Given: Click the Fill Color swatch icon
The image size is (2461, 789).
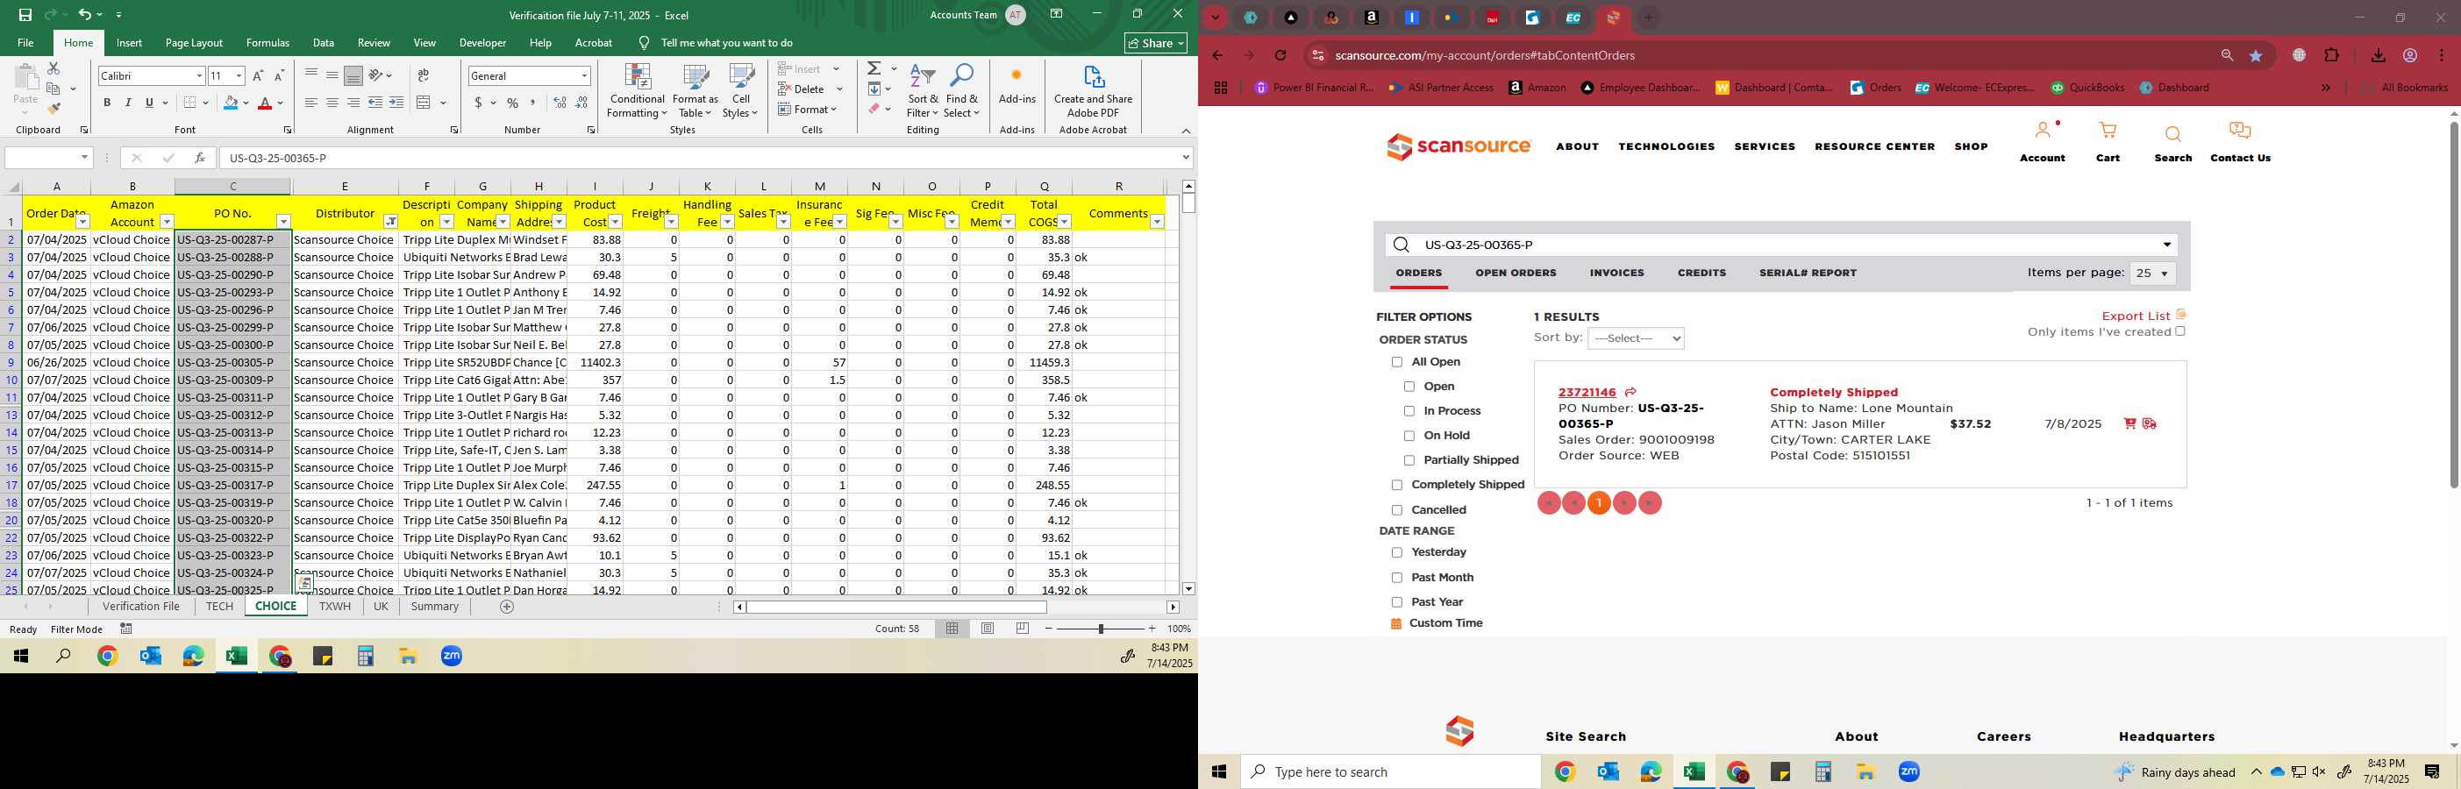Looking at the screenshot, I should pos(229,103).
